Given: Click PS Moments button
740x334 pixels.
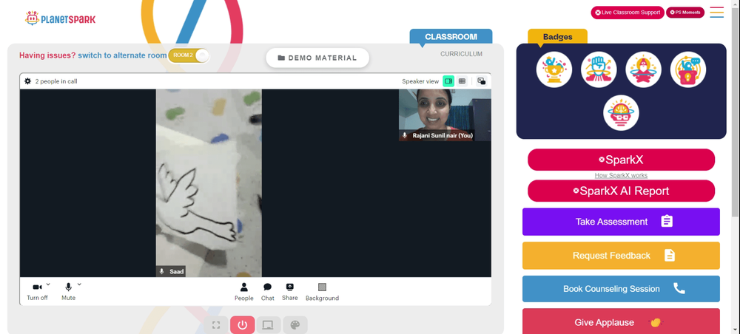Looking at the screenshot, I should 685,13.
